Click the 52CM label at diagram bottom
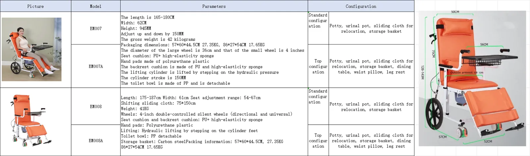Image resolution: width=530 pixels, height=156 pixels. [488, 141]
